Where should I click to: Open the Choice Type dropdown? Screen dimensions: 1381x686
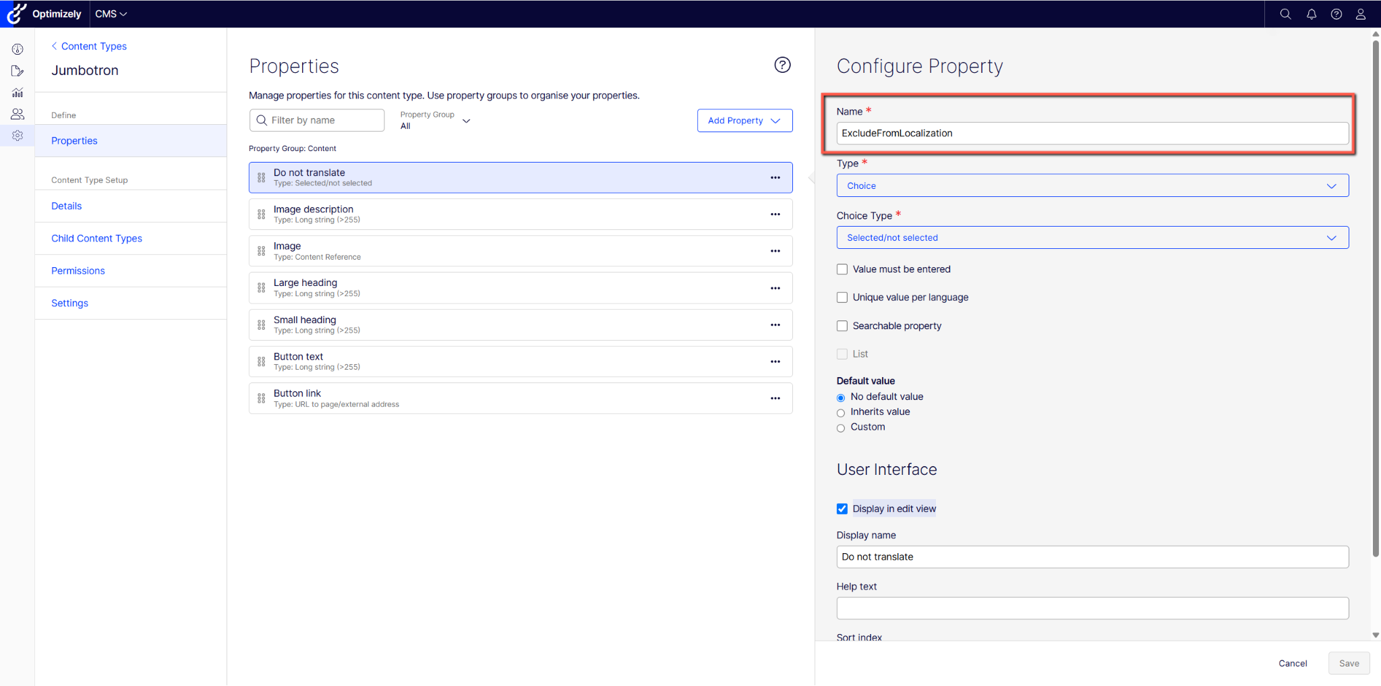[1092, 237]
